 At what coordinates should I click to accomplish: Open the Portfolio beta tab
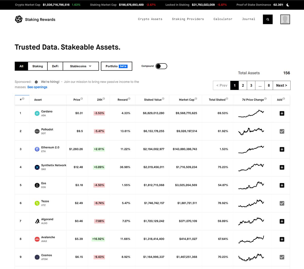[x=117, y=66]
